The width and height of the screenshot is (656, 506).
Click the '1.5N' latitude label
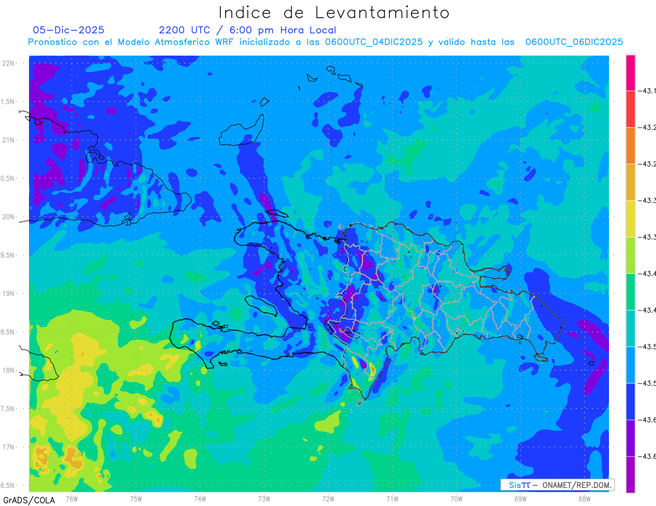(8, 102)
